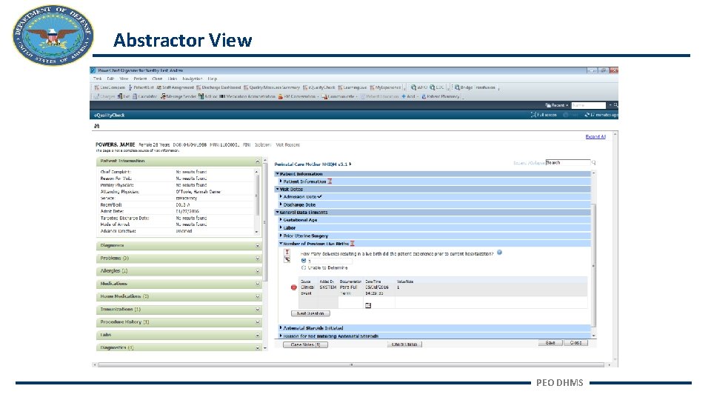Screen dimensions: 711x400
Task: Expand the Labs section
Action: [x=258, y=335]
